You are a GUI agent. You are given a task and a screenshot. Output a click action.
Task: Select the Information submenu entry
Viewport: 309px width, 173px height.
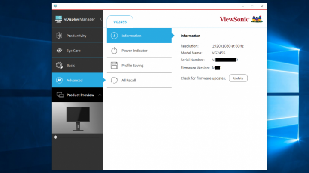coord(139,36)
